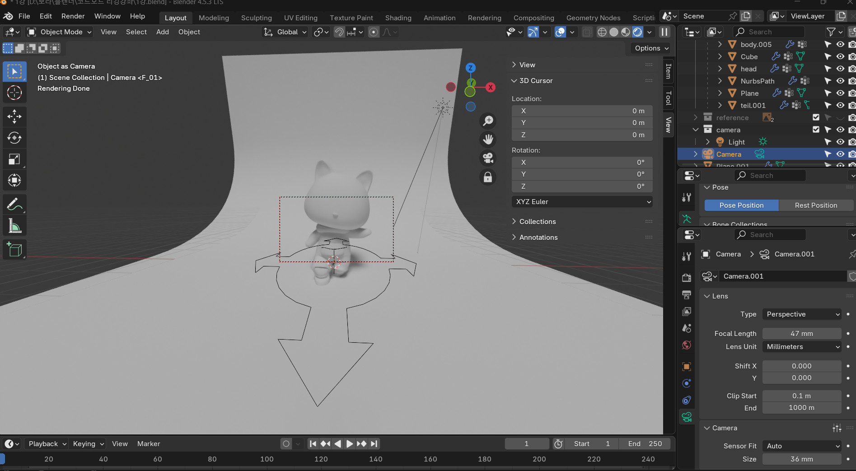
Task: Select the Cursor tool
Action: point(14,93)
